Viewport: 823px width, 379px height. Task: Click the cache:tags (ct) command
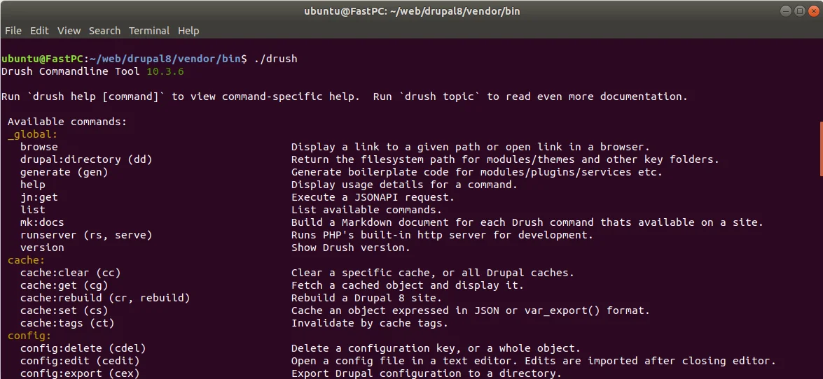(67, 323)
